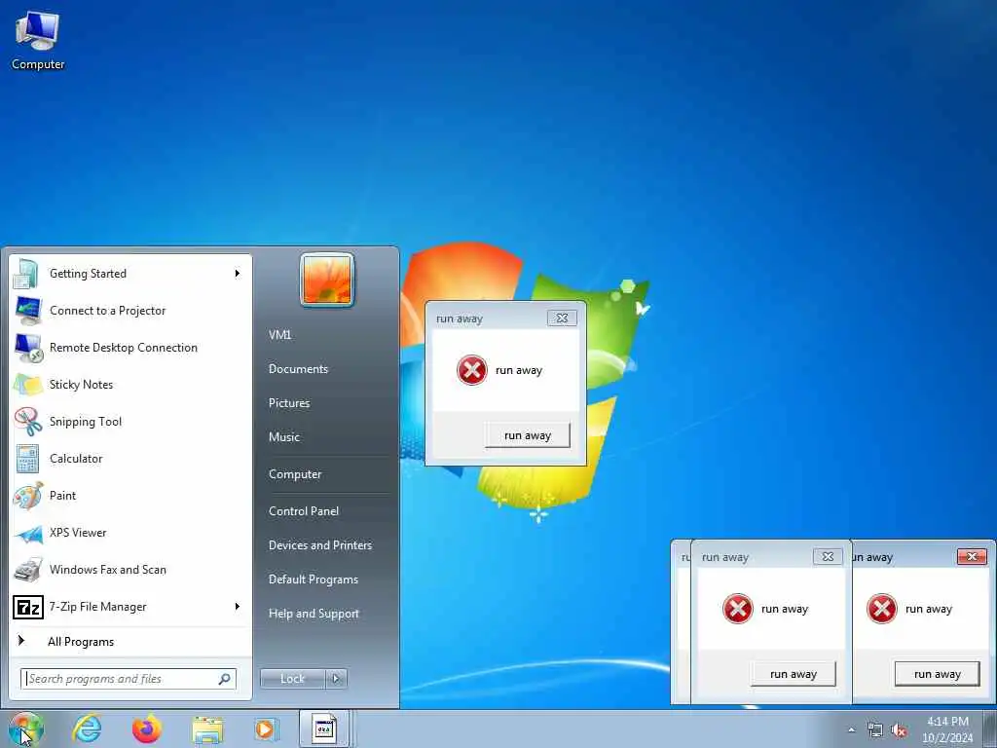Screen dimensions: 997x748
Task: Open XPS Viewer icon
Action: [x=28, y=533]
